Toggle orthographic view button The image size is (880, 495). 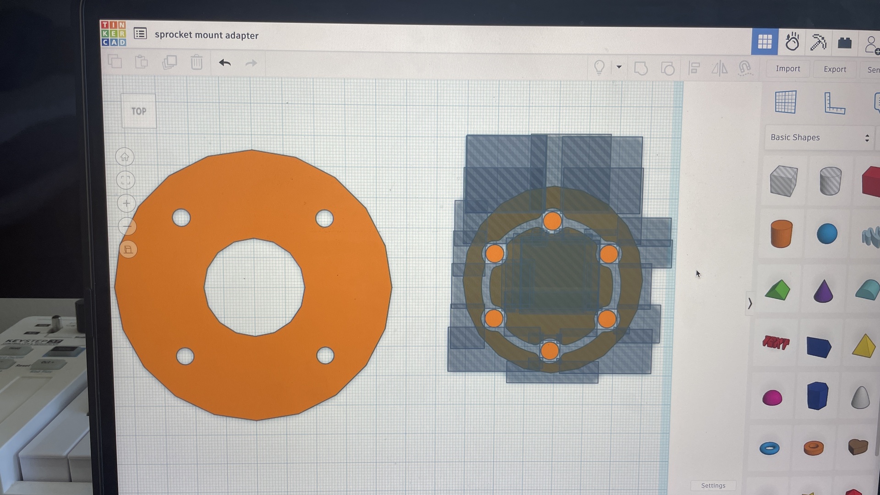[128, 249]
